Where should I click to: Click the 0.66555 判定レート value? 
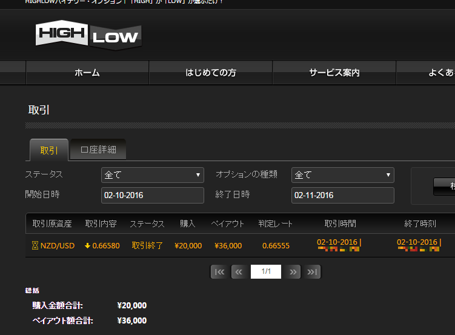click(276, 246)
